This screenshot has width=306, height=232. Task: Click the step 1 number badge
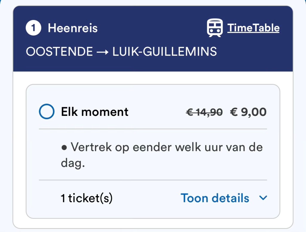33,28
